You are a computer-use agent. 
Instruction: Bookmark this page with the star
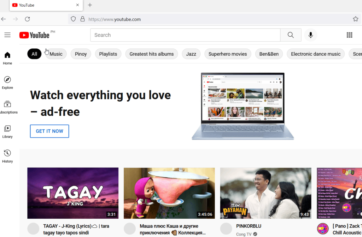[x=356, y=19]
